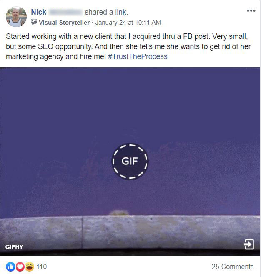Click the small yellow object on the ledge
Viewport: 261px width, 277px height.
(x=119, y=213)
